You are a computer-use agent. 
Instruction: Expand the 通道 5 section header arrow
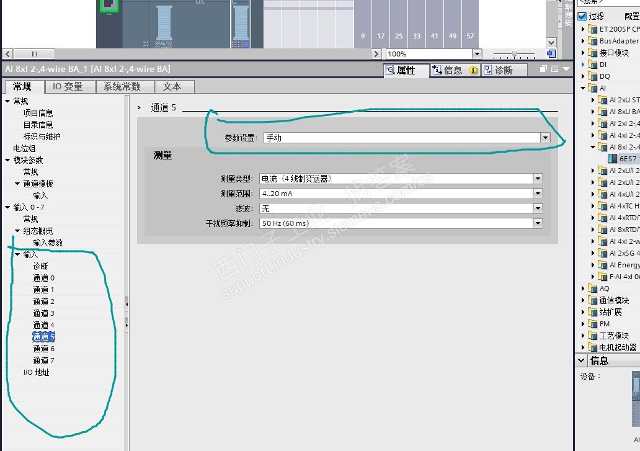139,108
